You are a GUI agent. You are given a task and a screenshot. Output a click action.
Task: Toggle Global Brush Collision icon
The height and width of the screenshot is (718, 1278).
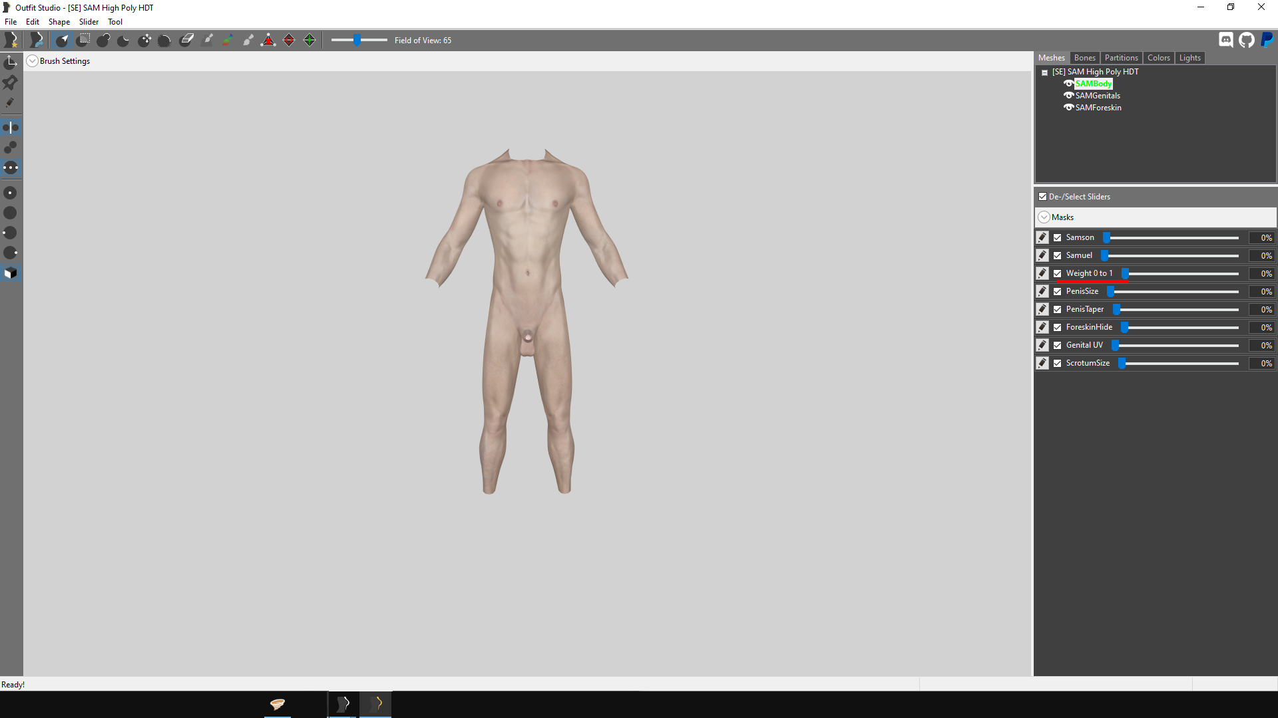pyautogui.click(x=11, y=168)
